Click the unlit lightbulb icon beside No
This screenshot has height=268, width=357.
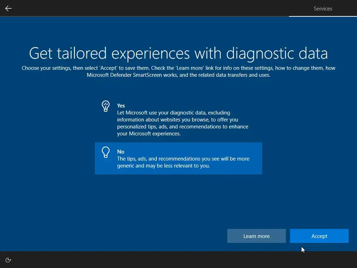pyautogui.click(x=106, y=152)
